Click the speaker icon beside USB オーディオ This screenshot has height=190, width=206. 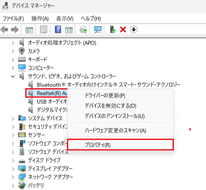click(31, 101)
